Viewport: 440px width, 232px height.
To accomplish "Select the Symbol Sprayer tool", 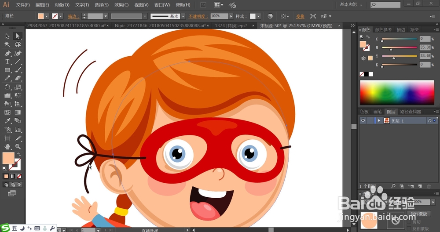I will 7,130.
